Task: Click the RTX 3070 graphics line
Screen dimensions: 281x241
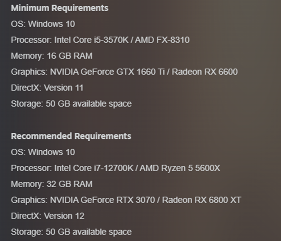Action: tap(126, 200)
